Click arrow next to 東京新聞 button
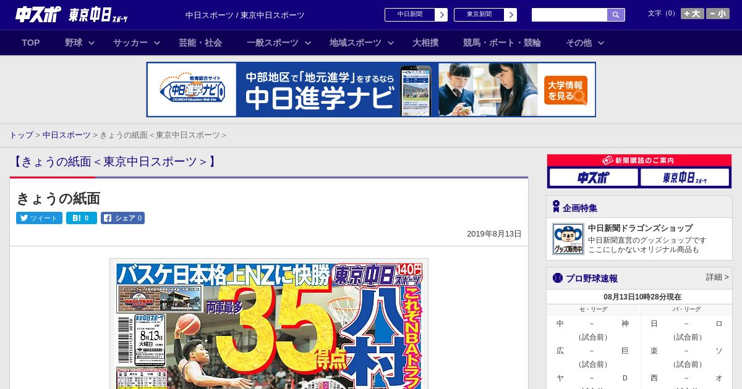The height and width of the screenshot is (389, 742). (511, 15)
